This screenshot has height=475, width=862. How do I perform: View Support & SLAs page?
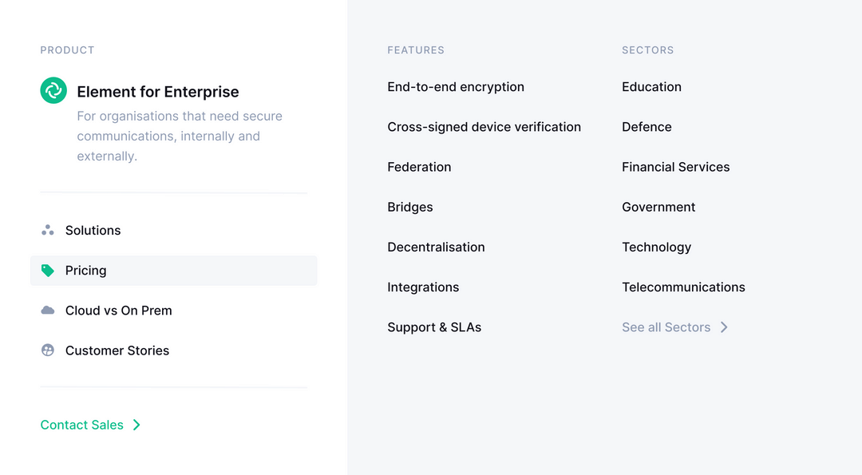pos(434,327)
